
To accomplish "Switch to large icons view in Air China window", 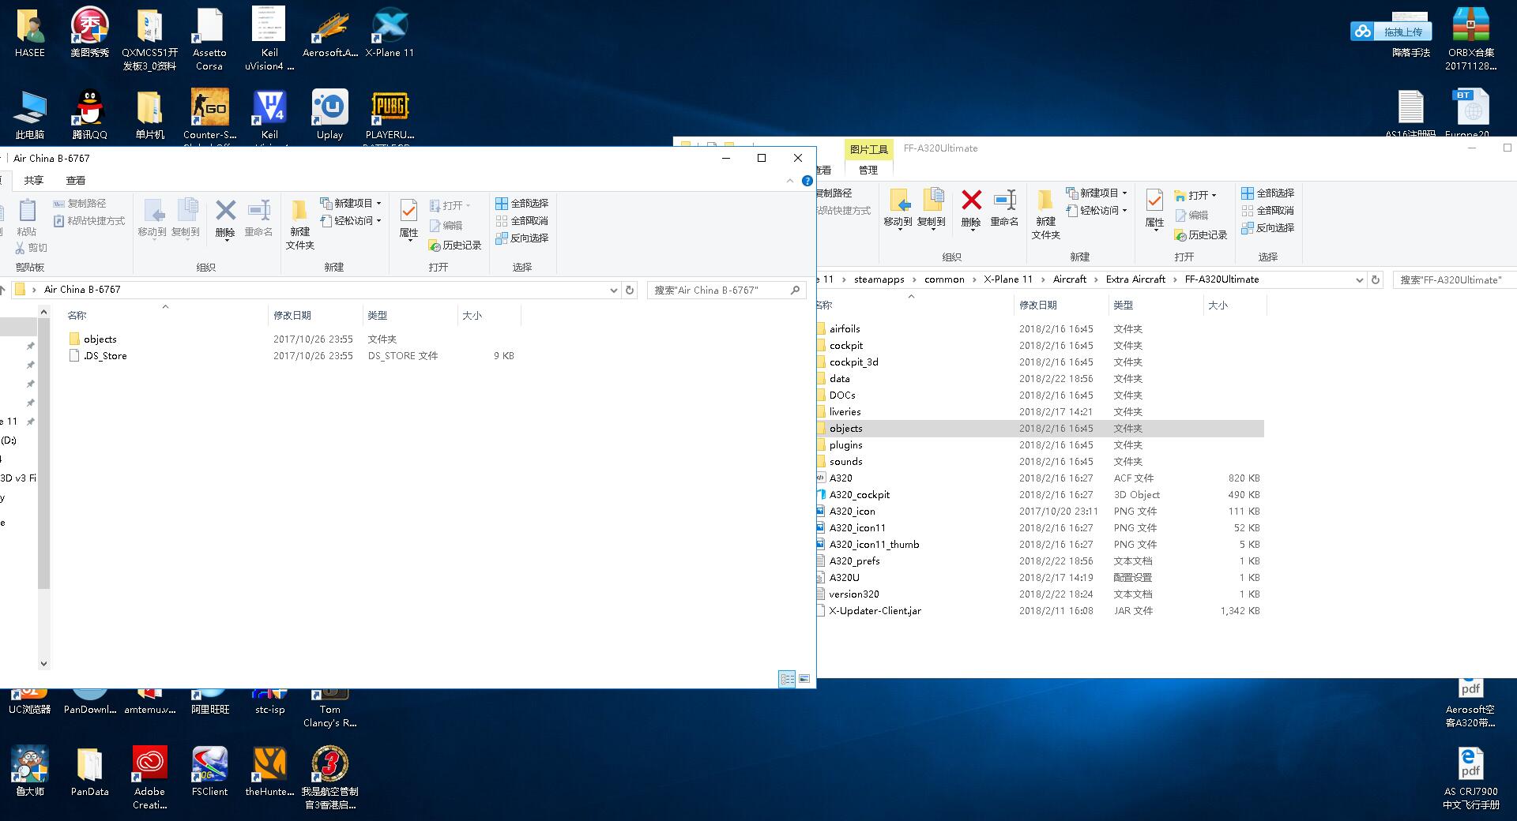I will (804, 679).
